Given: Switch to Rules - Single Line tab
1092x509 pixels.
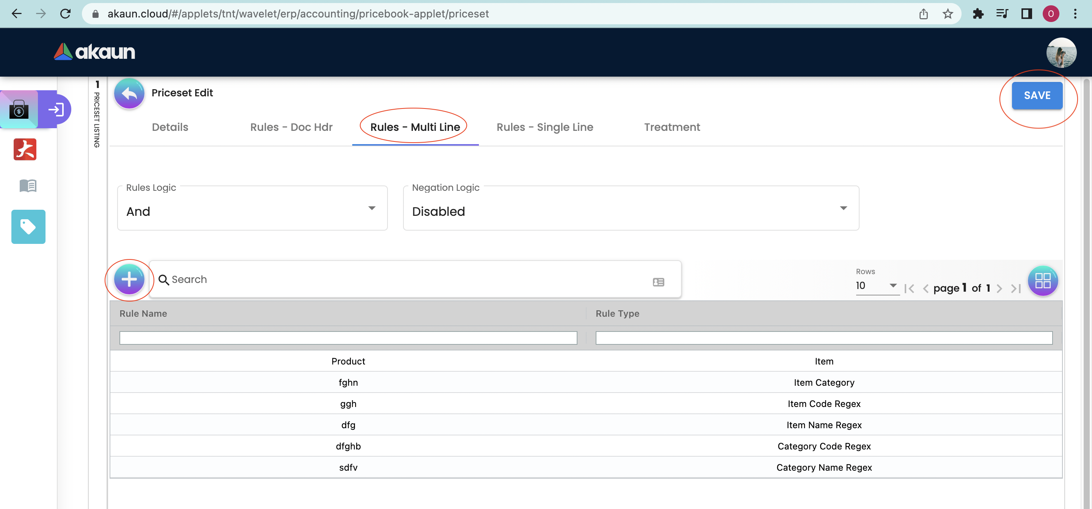Looking at the screenshot, I should 544,127.
